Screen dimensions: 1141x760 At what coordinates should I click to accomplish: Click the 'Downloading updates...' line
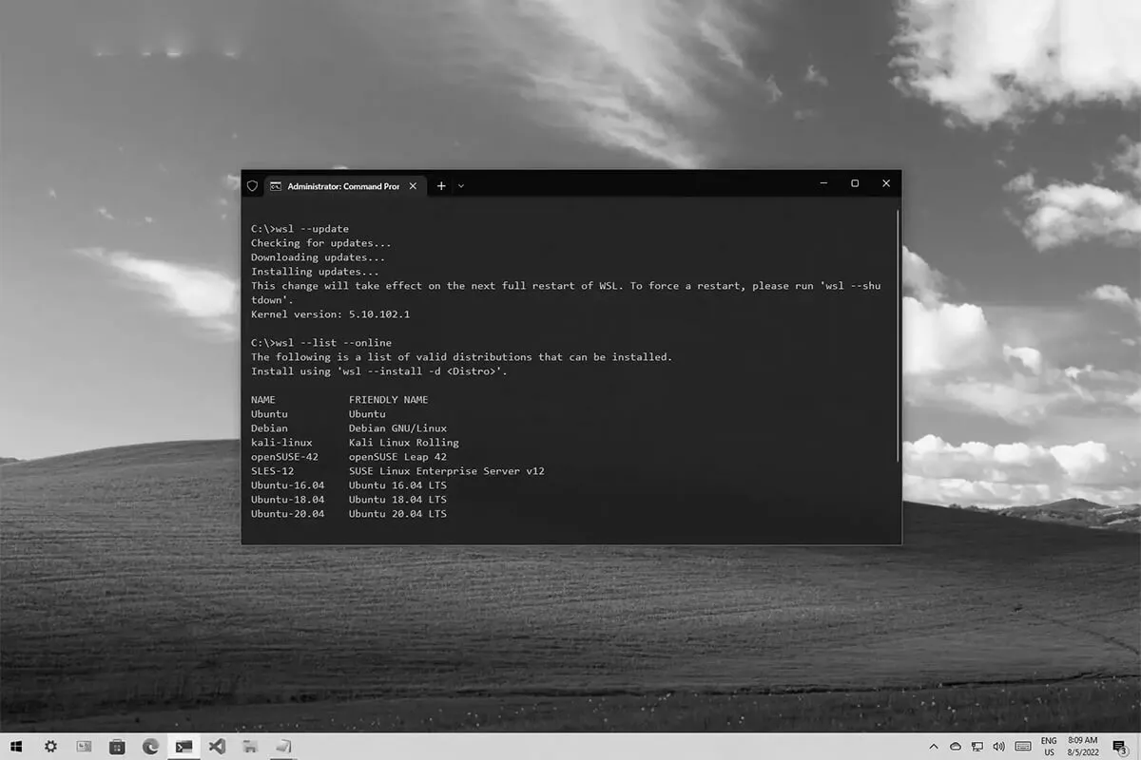[318, 257]
